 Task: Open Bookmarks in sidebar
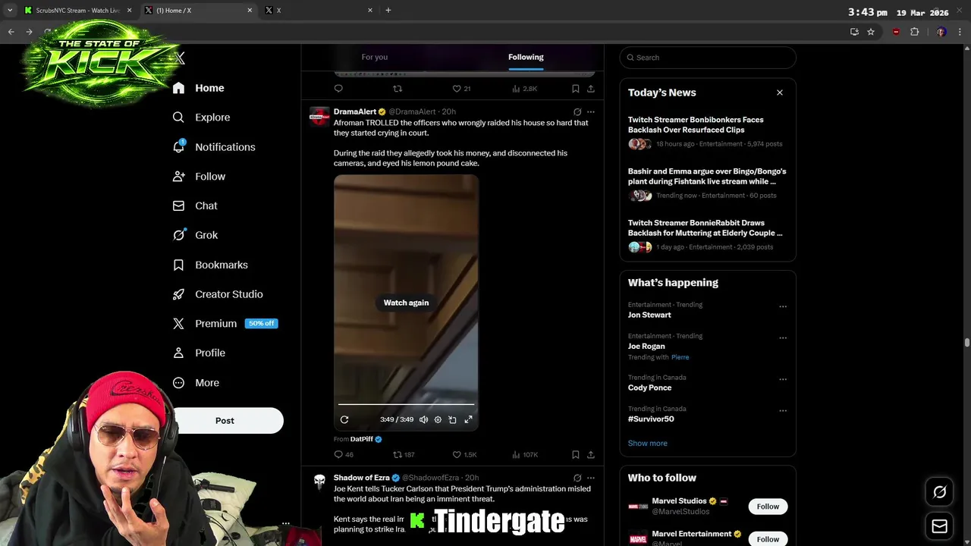click(x=210, y=265)
